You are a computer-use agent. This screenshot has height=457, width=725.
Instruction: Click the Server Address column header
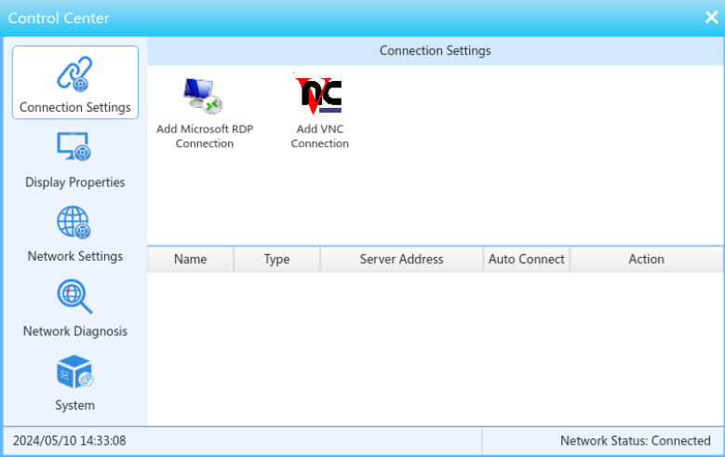[401, 259]
